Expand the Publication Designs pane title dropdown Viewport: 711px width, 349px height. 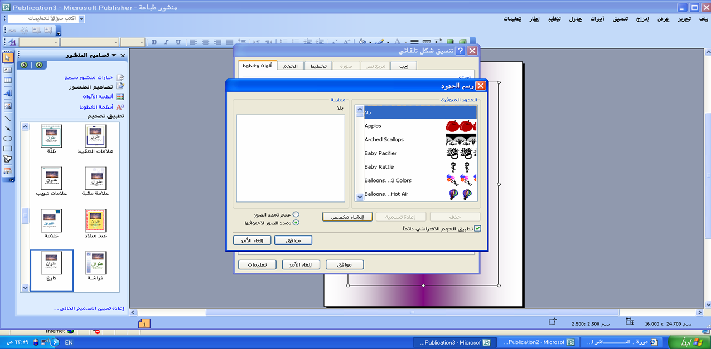(114, 55)
